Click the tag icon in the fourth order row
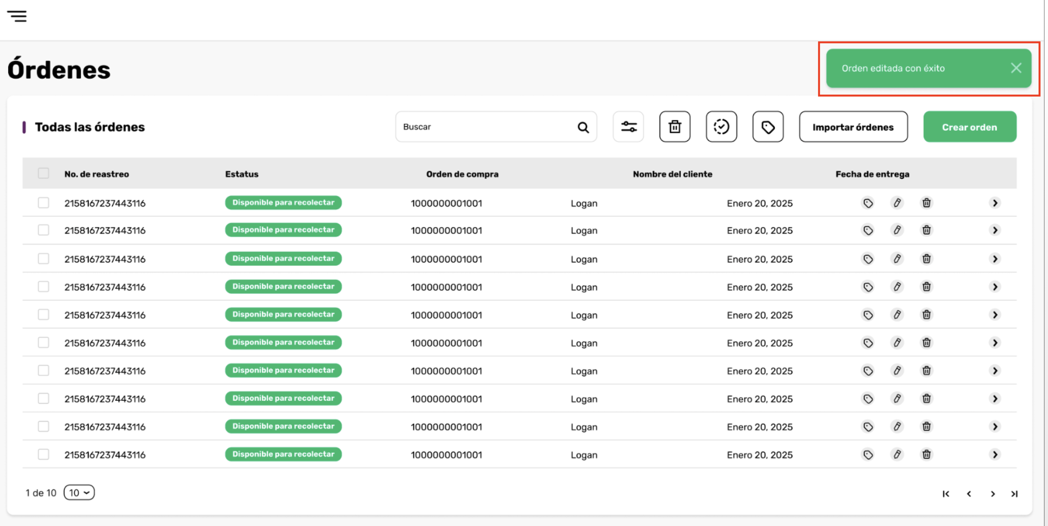 click(x=868, y=287)
